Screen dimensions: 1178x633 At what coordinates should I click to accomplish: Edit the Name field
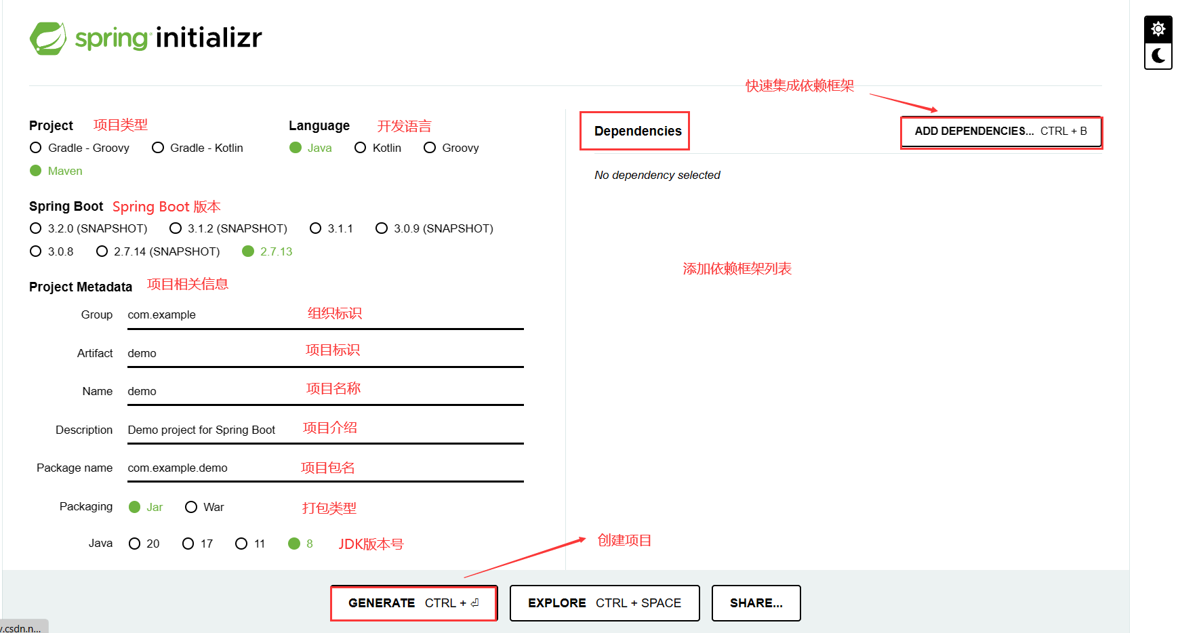[x=325, y=392]
